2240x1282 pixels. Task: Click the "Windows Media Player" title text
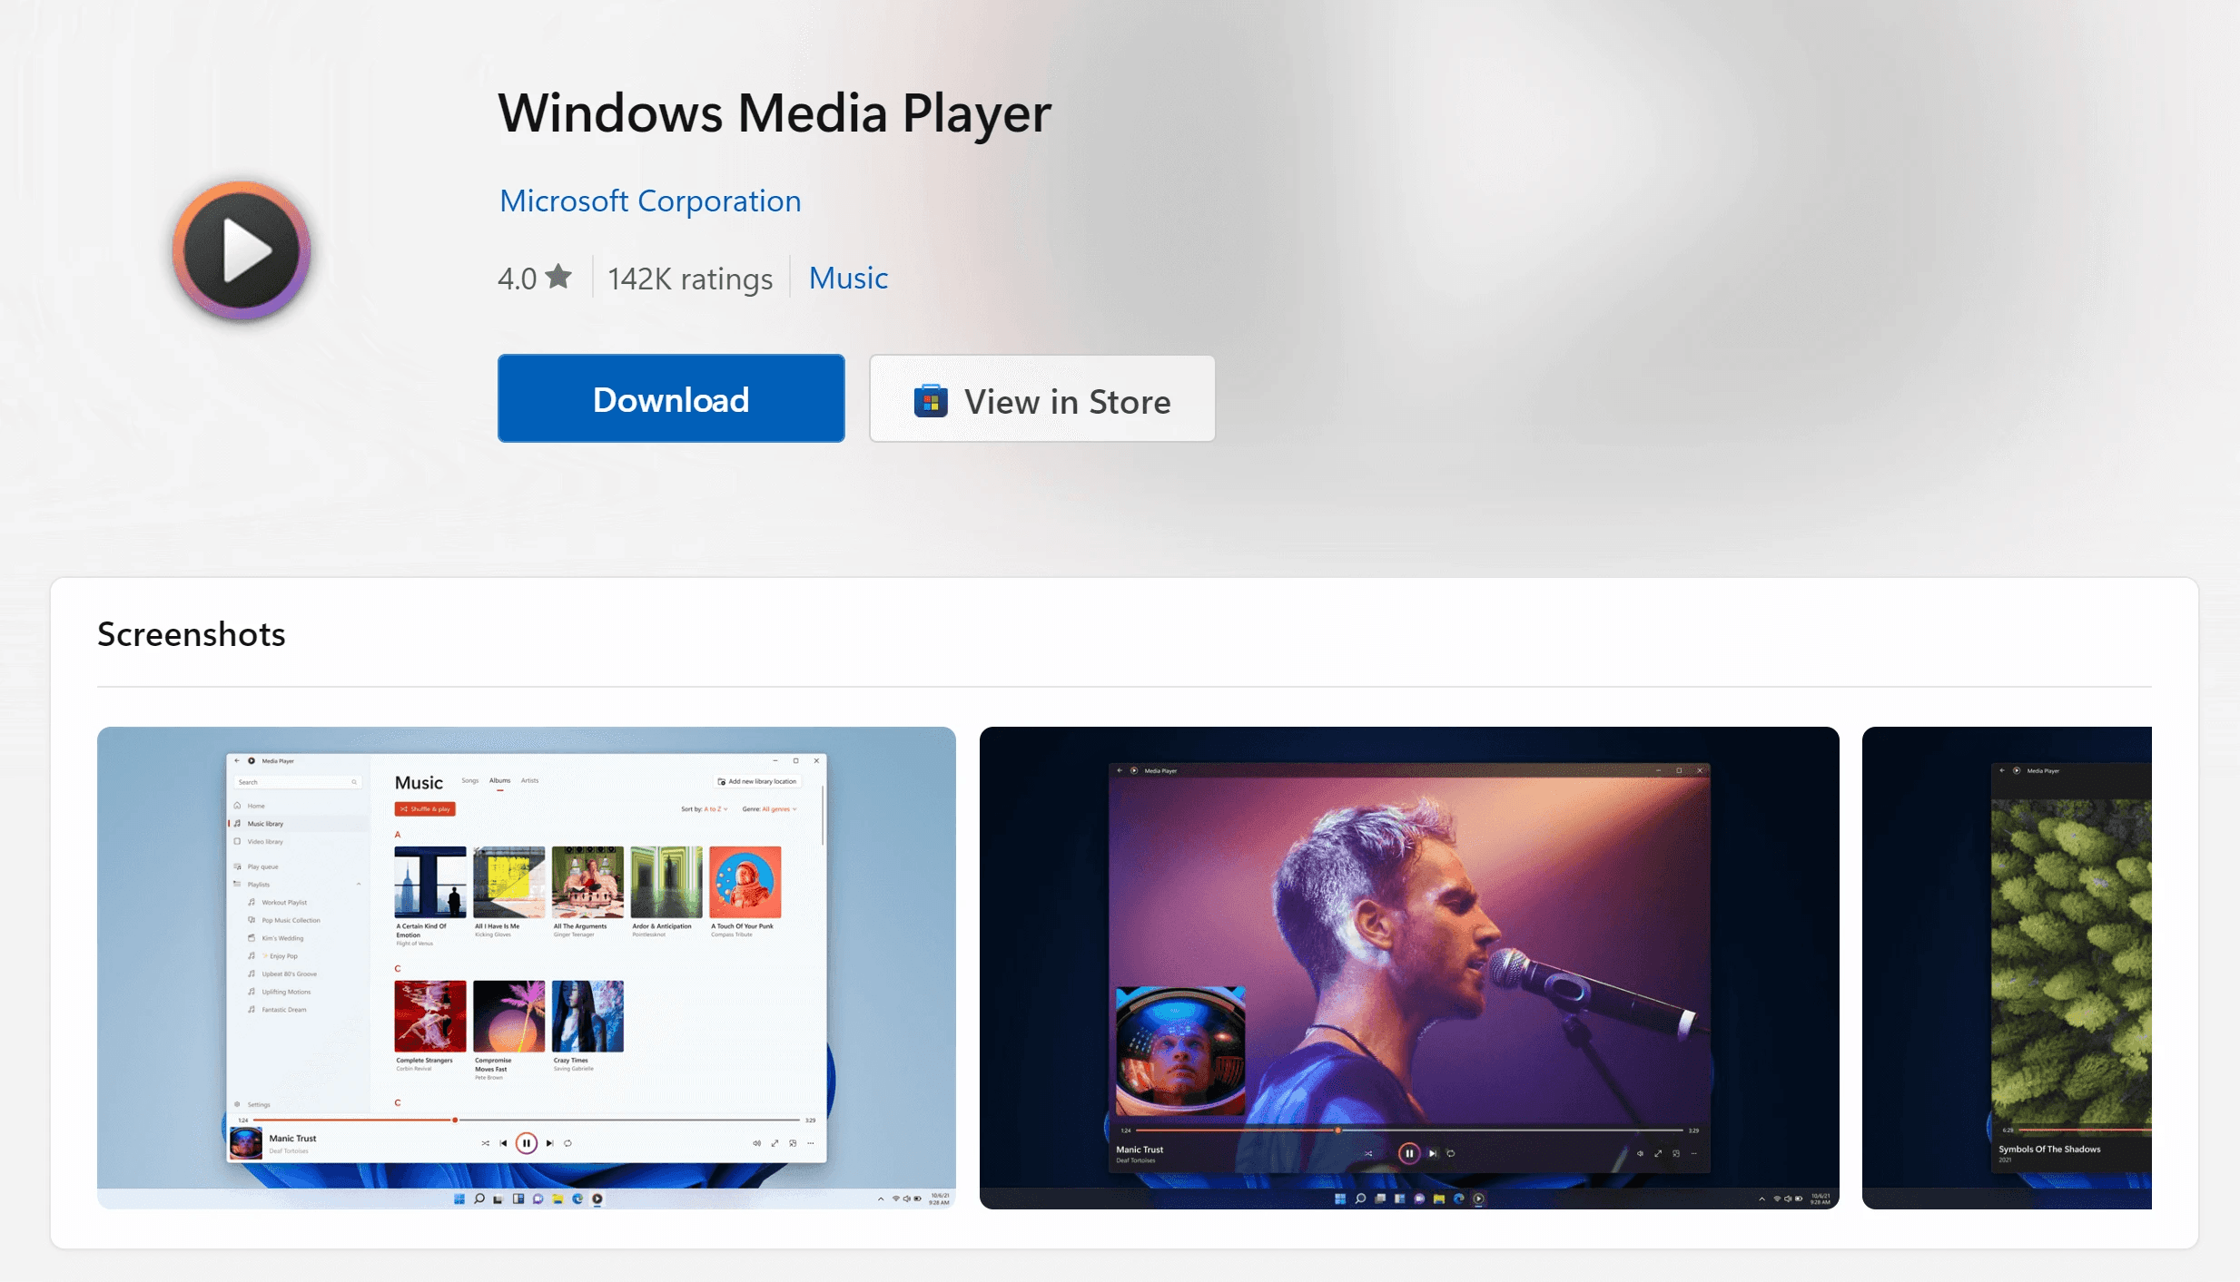point(775,113)
